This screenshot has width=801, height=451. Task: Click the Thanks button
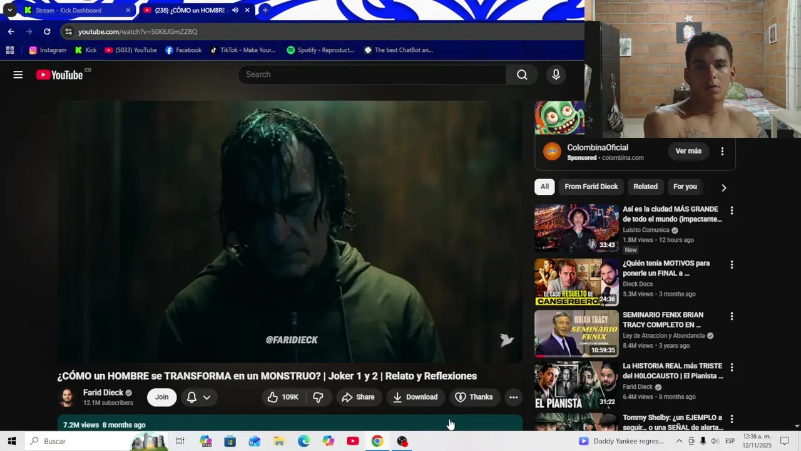click(474, 397)
